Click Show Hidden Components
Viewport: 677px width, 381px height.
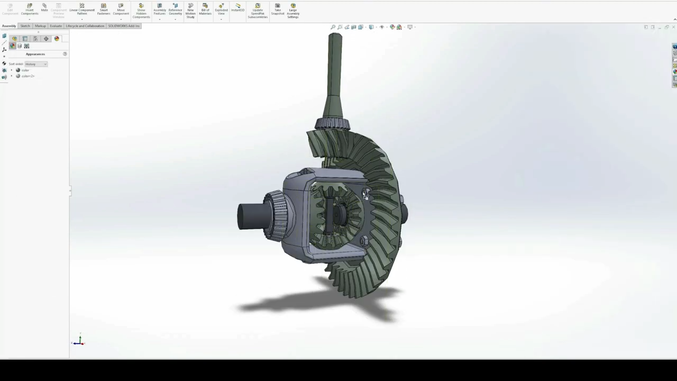tap(141, 11)
